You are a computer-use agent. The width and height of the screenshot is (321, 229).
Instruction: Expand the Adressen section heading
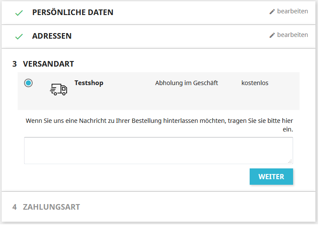coord(52,36)
